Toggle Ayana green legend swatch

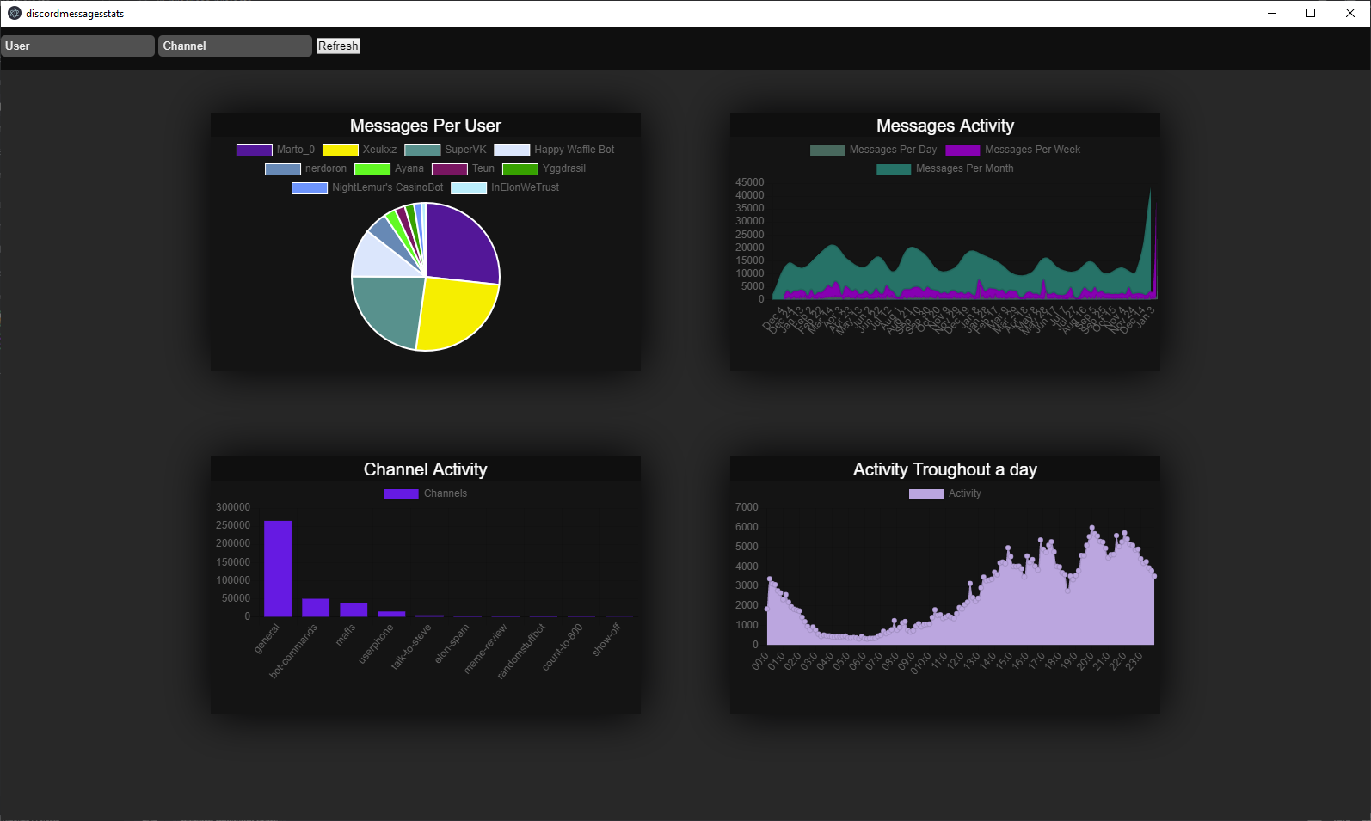pos(372,169)
